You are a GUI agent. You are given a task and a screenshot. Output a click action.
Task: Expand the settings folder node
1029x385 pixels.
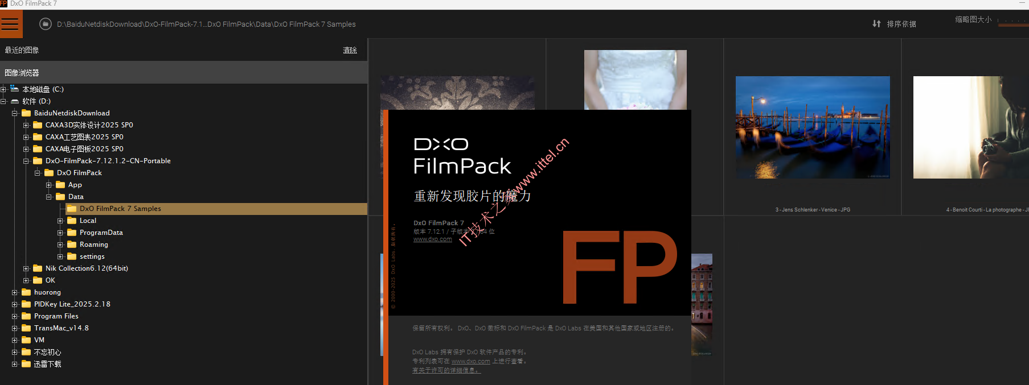(x=60, y=256)
